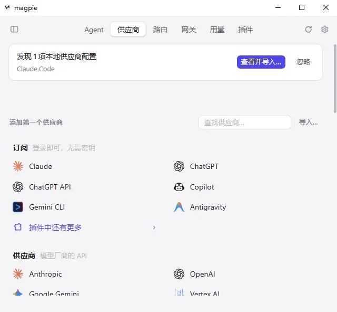Click the Antigravity arch icon
Viewport: 337px width, 312px height.
179,207
